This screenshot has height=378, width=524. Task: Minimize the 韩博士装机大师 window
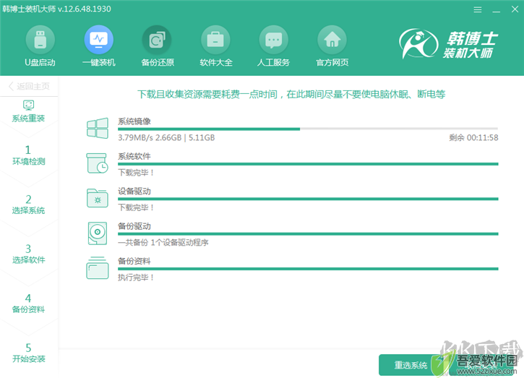coord(497,10)
